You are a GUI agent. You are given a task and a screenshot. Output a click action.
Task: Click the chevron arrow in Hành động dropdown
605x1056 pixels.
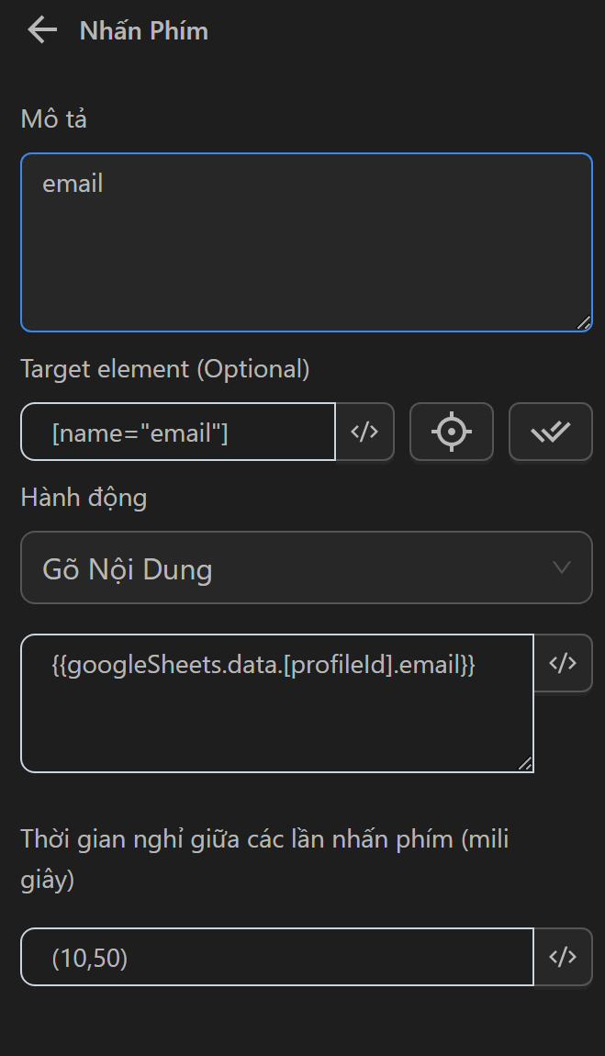coord(562,568)
